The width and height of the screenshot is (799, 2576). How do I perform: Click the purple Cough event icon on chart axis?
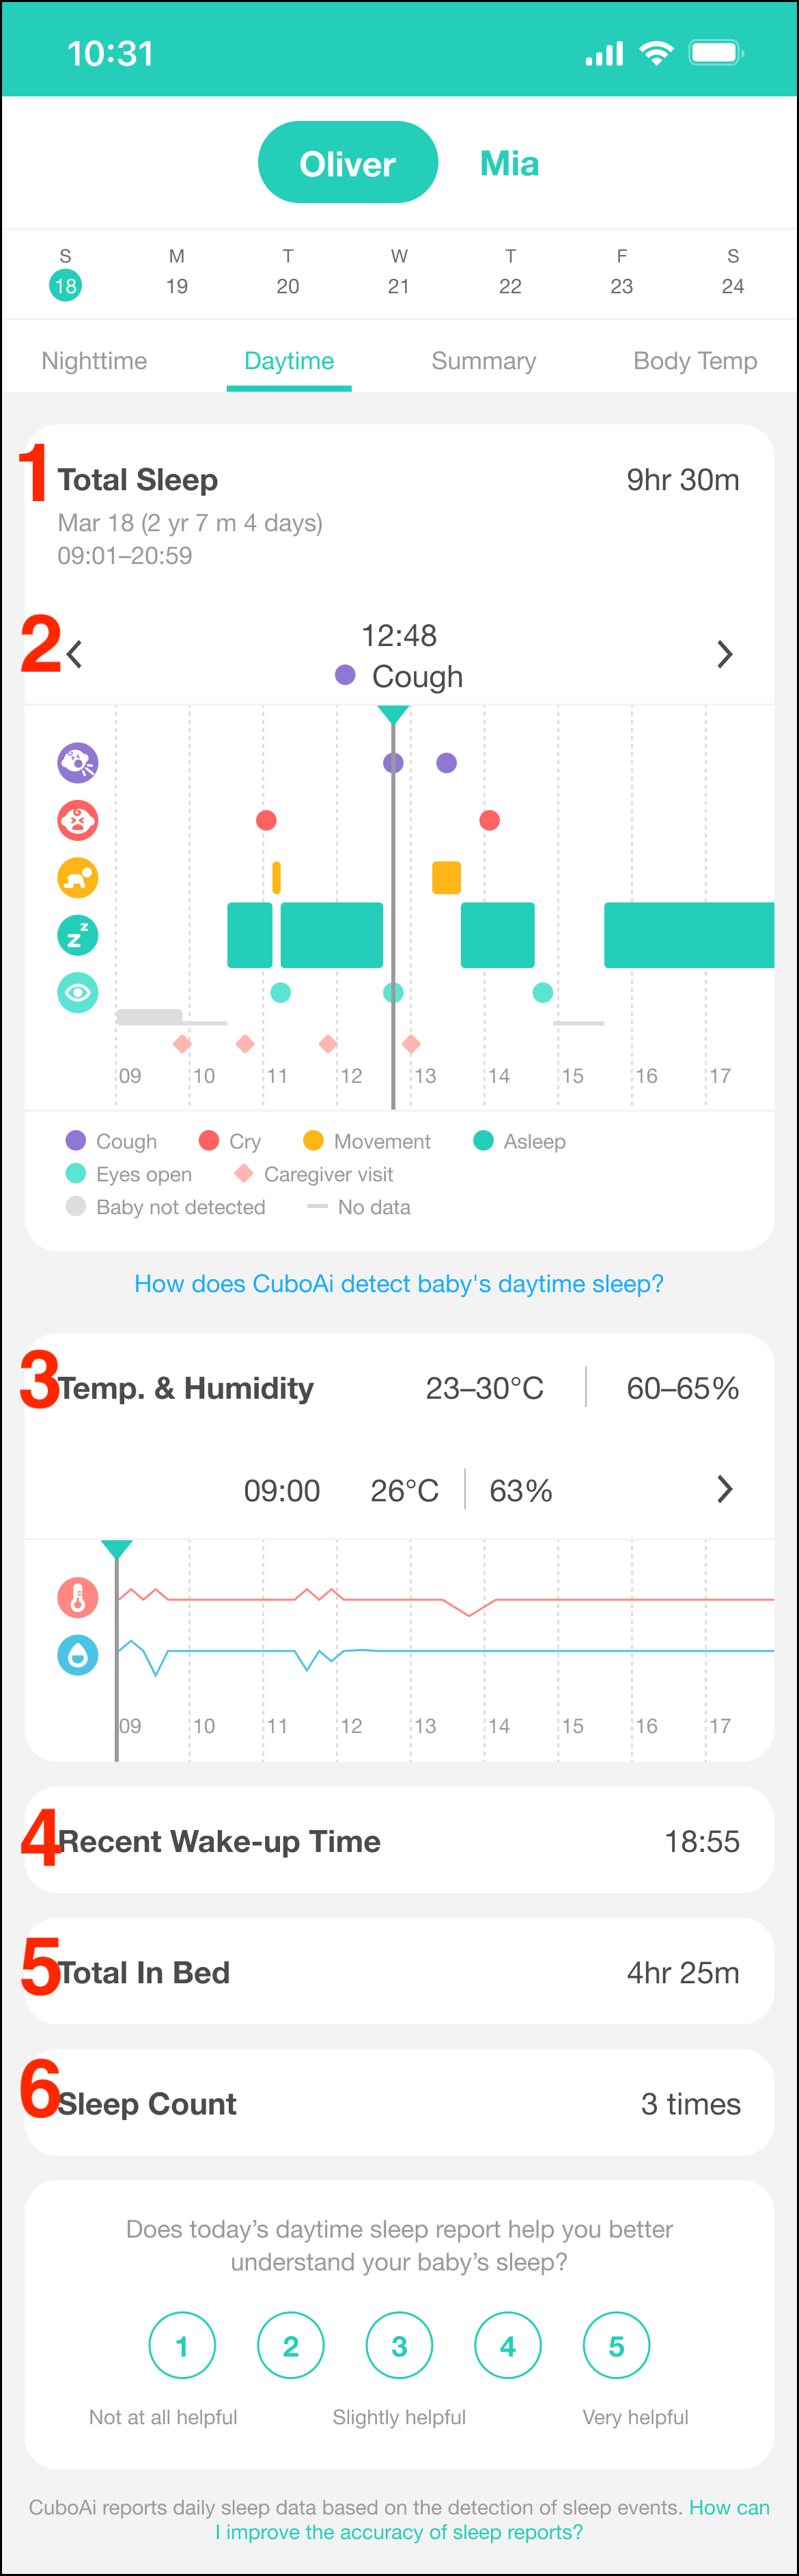[78, 762]
